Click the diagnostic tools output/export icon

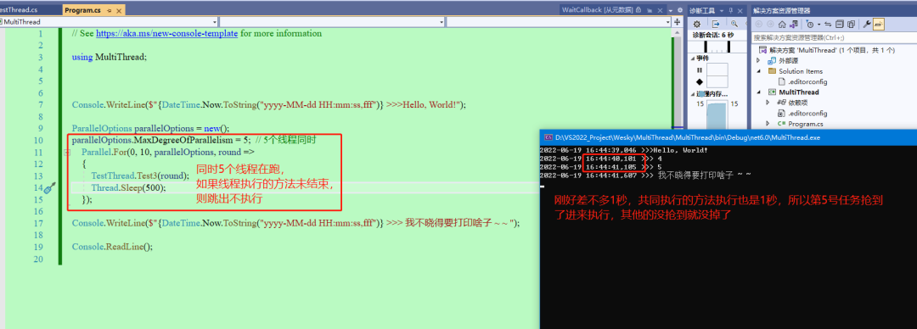[715, 24]
